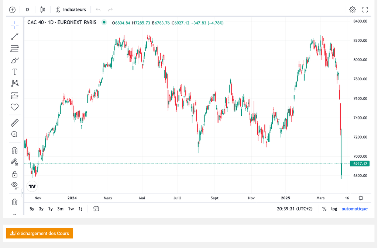Click the 7400.00 price axis label
Screen dimensions: 378x248
pyautogui.click(x=360, y=118)
